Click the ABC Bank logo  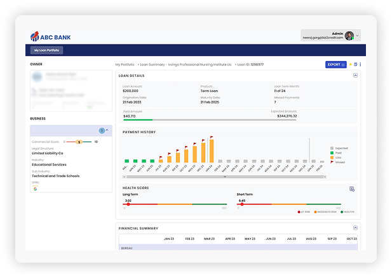(x=51, y=36)
